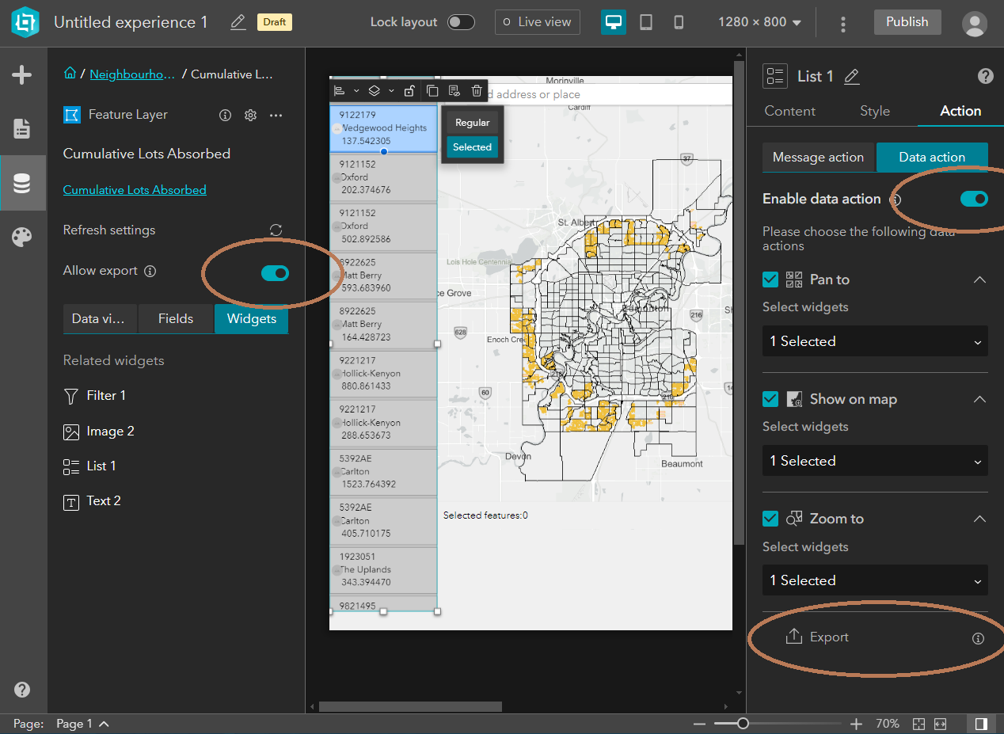This screenshot has width=1004, height=734.
Task: Refresh the Cumulative Lots Absorbed layer settings
Action: pos(275,230)
